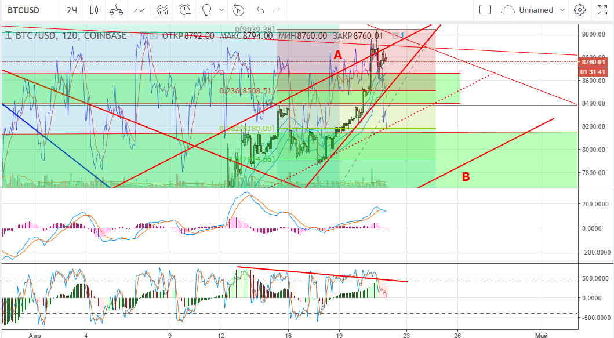The width and height of the screenshot is (614, 338).
Task: Click the lightbulb ideas icon
Action: click(205, 10)
